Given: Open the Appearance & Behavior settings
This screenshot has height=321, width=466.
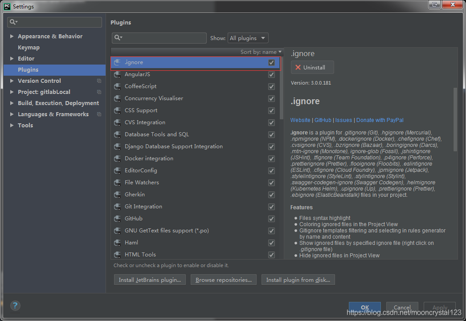Looking at the screenshot, I should (50, 36).
